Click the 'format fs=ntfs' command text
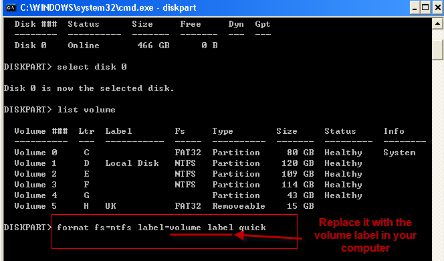 point(94,228)
